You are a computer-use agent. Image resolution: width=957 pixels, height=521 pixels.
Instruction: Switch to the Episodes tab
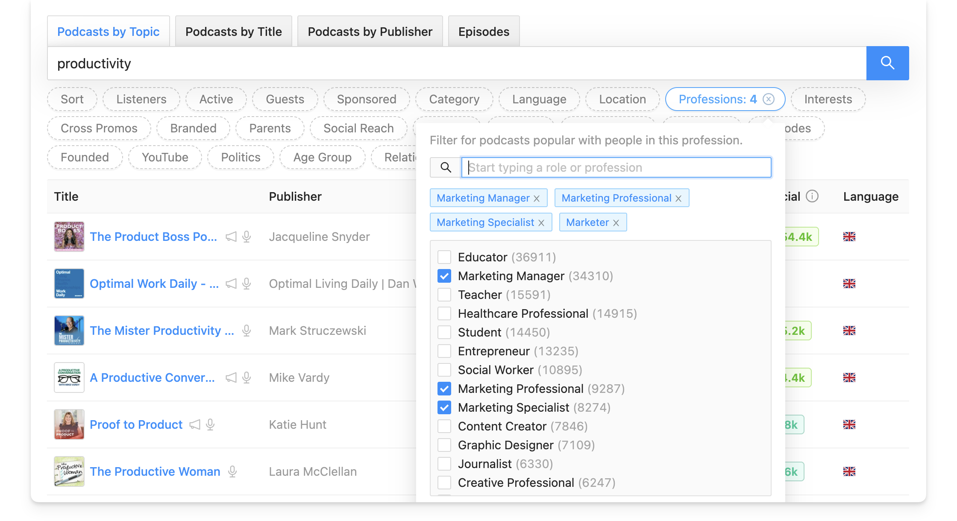point(484,32)
